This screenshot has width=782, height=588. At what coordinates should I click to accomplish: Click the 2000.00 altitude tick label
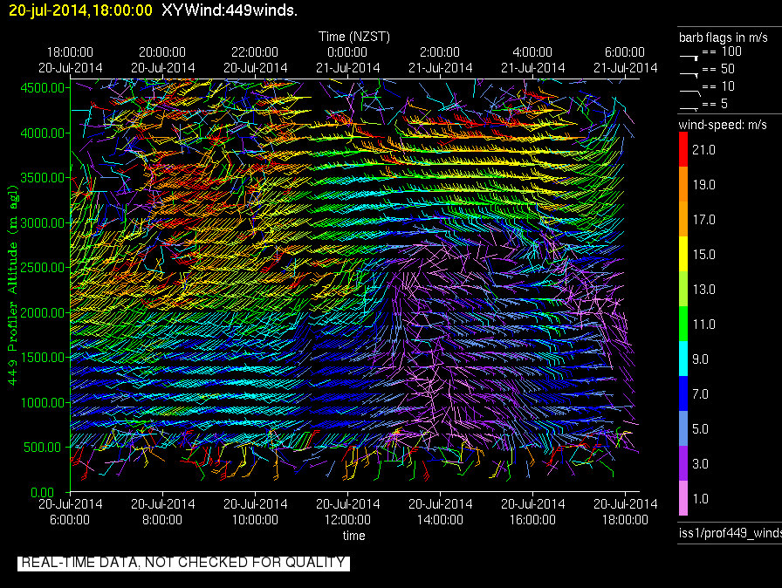coord(43,312)
